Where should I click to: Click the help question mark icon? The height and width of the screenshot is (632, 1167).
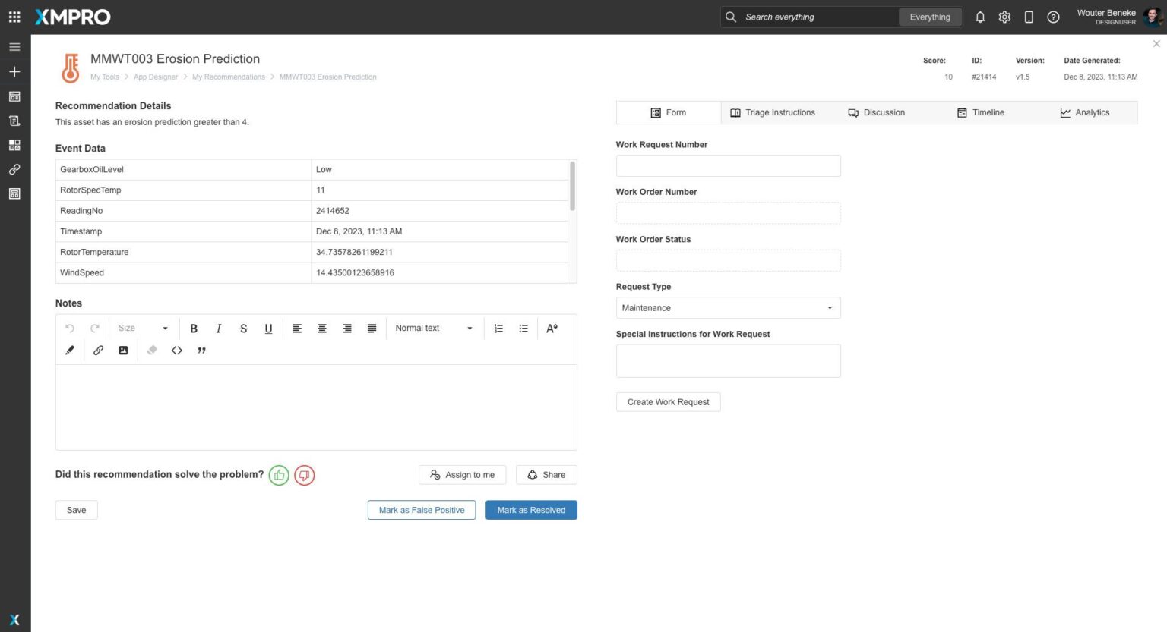(x=1053, y=17)
